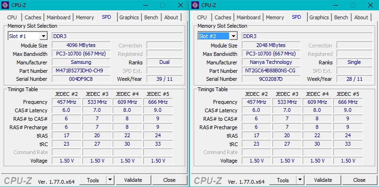The width and height of the screenshot is (379, 187).
Task: Select the Memory tab in the right window
Action: pos(275,17)
